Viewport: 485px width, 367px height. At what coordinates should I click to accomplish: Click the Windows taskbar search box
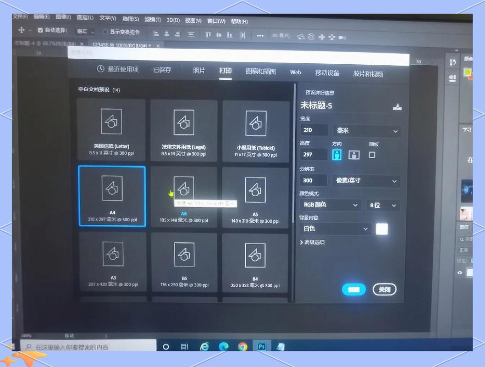pos(88,346)
